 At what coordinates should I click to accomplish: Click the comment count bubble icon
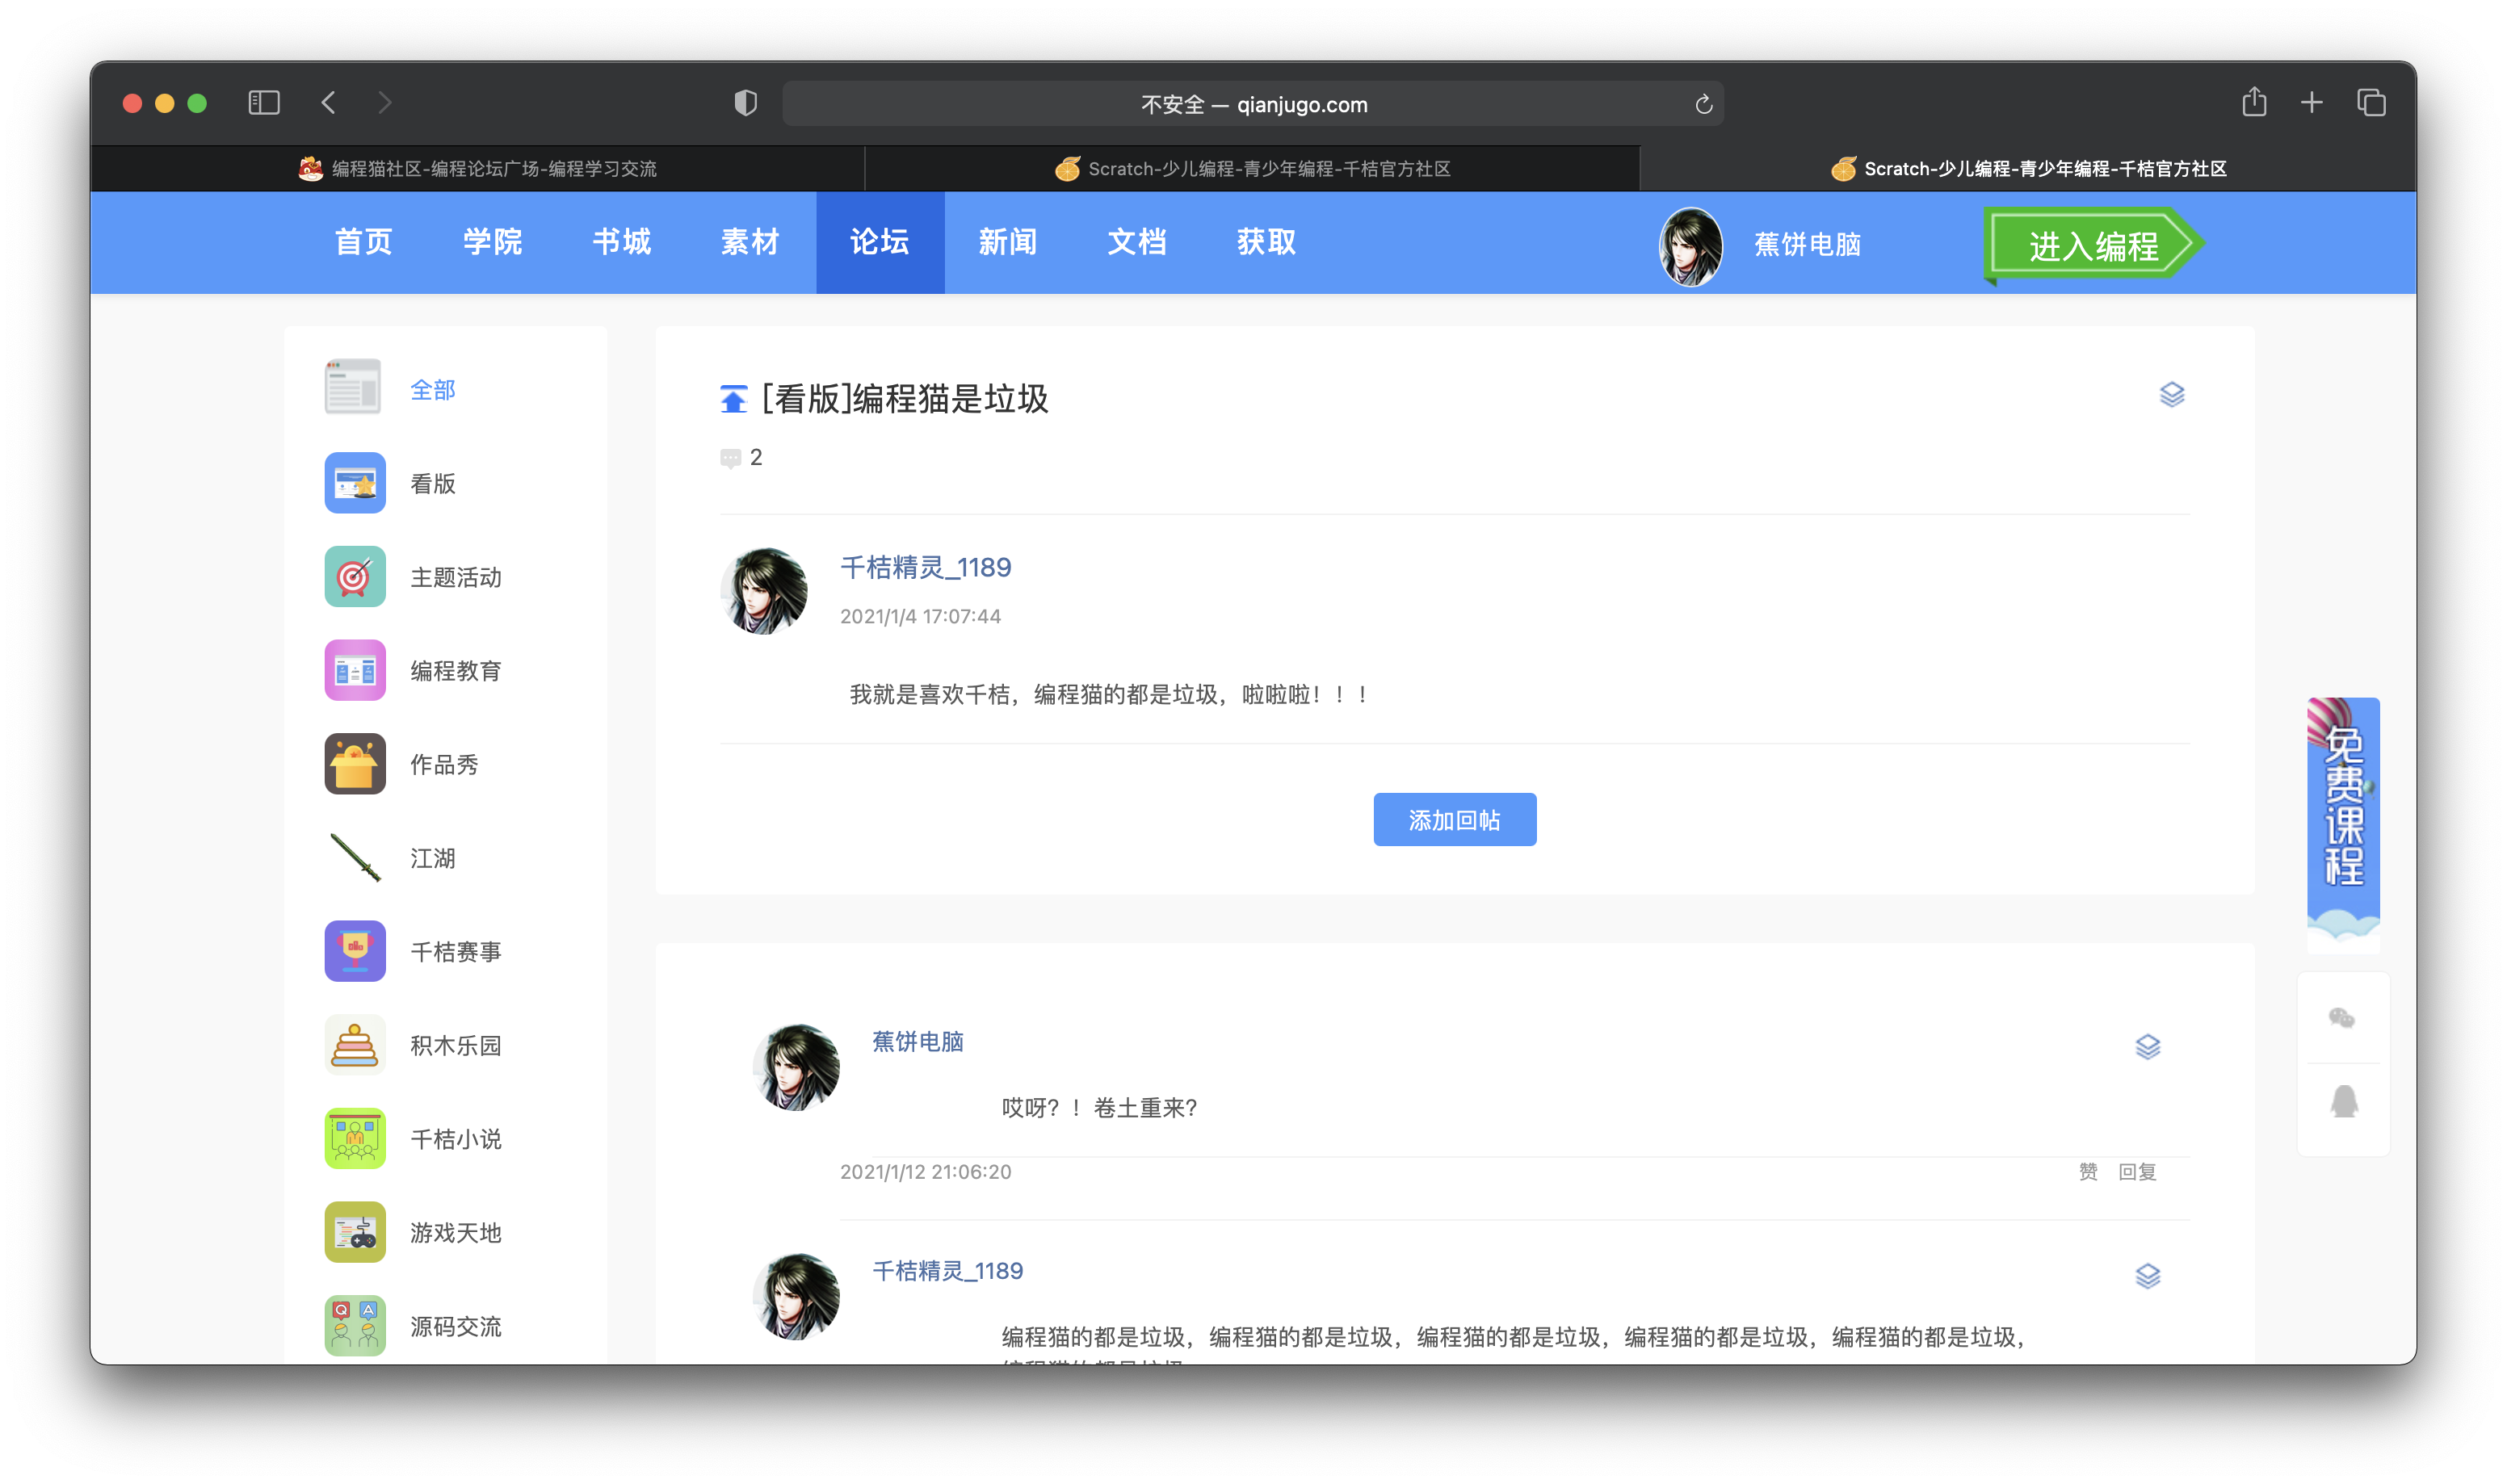[x=730, y=458]
